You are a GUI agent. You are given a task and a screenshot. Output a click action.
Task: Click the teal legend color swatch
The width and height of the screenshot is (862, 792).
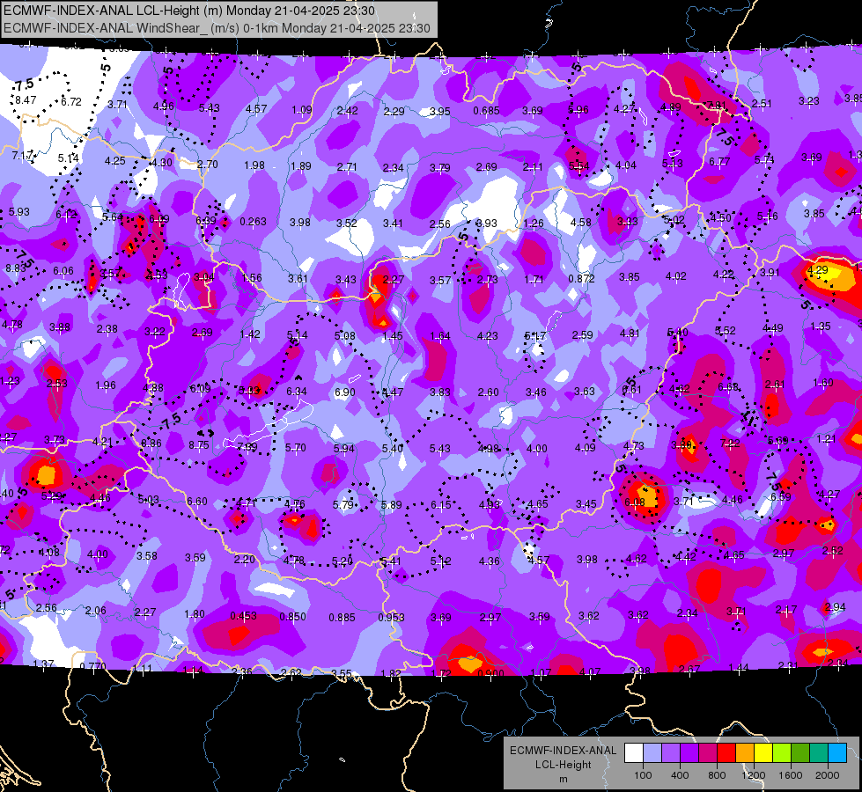(x=819, y=753)
